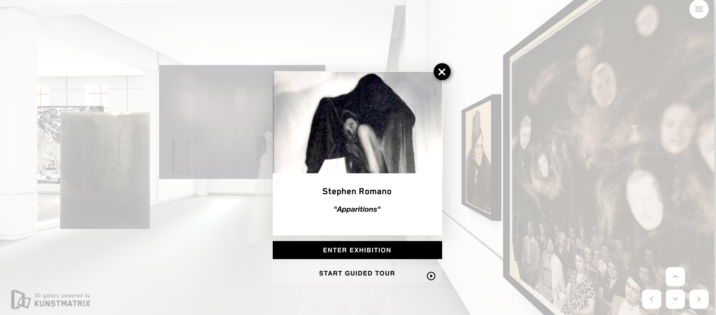Move backward with the down arrow
Screen dimensions: 716x315
675,299
